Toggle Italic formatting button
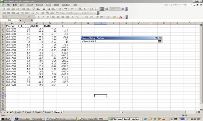 [43, 17]
